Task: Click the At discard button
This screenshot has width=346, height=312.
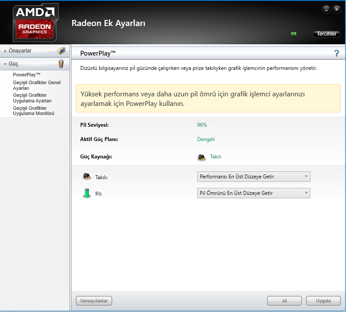Action: pos(284,301)
